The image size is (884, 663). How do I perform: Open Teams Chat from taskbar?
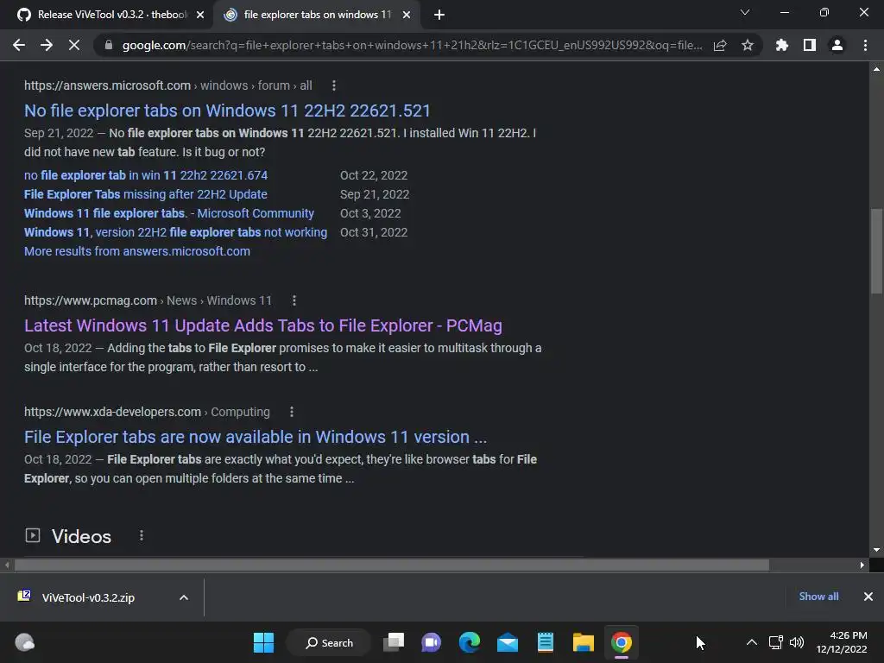432,642
